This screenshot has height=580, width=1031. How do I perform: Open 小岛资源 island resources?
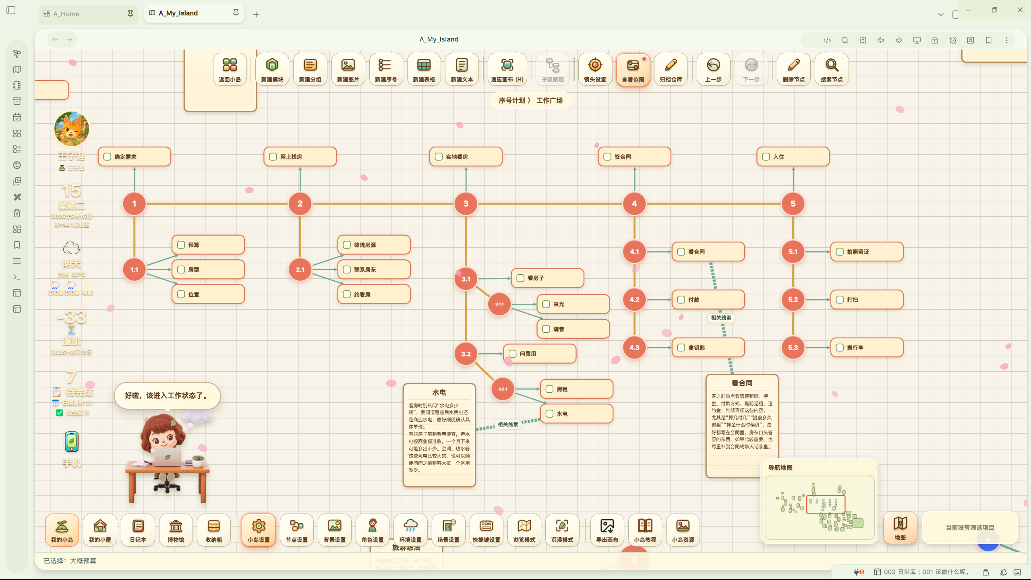coord(683,530)
